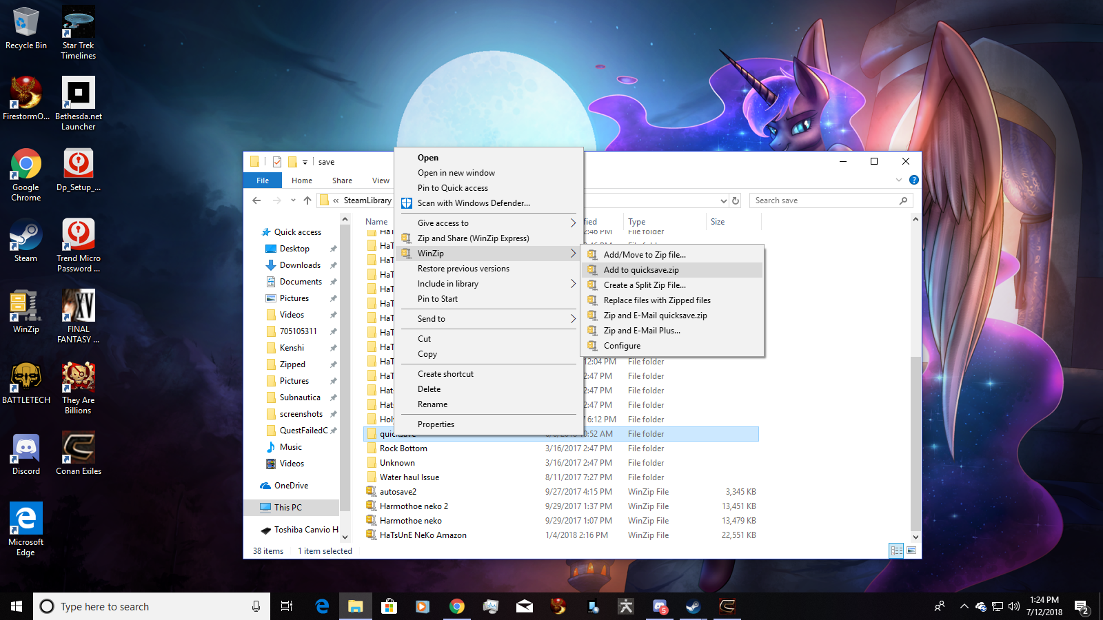Image resolution: width=1103 pixels, height=620 pixels.
Task: Click the hidden path chevrons before SteamLibrary
Action: 336,200
